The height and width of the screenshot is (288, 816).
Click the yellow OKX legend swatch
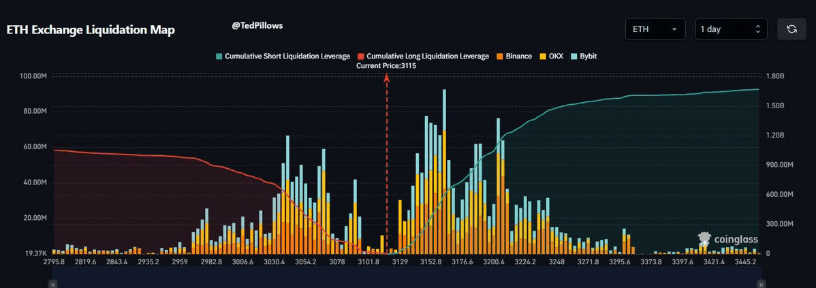(542, 56)
